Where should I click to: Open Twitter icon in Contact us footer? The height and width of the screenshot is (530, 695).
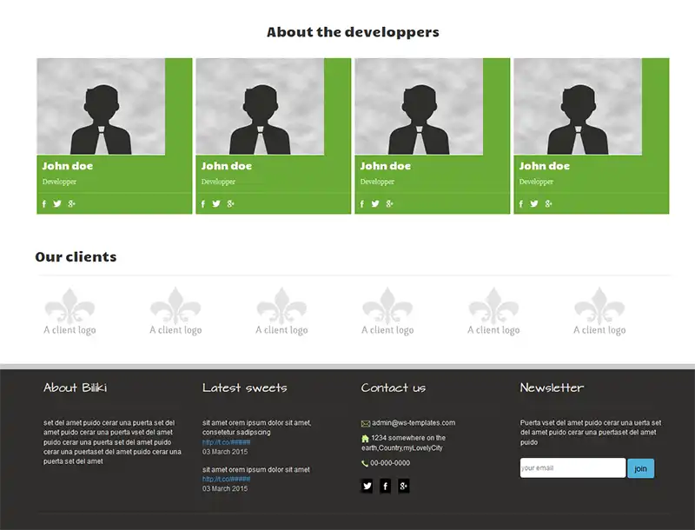point(367,487)
